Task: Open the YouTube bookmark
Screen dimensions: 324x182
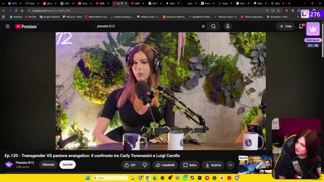Action: (30, 17)
